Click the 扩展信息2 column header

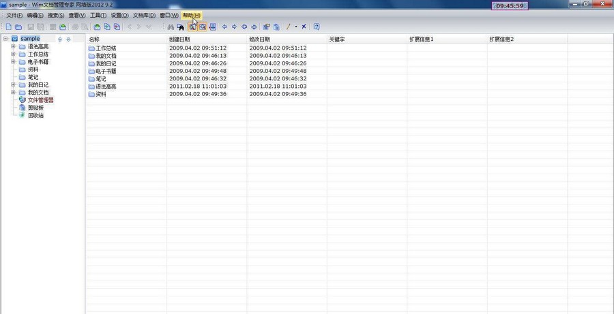tap(527, 40)
